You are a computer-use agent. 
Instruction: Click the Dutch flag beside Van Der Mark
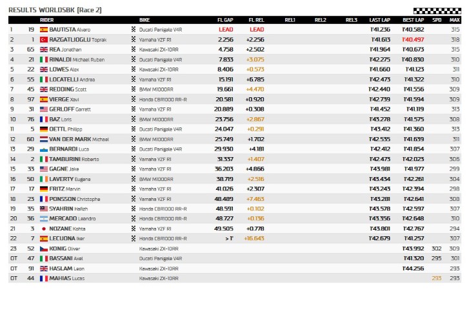click(44, 139)
